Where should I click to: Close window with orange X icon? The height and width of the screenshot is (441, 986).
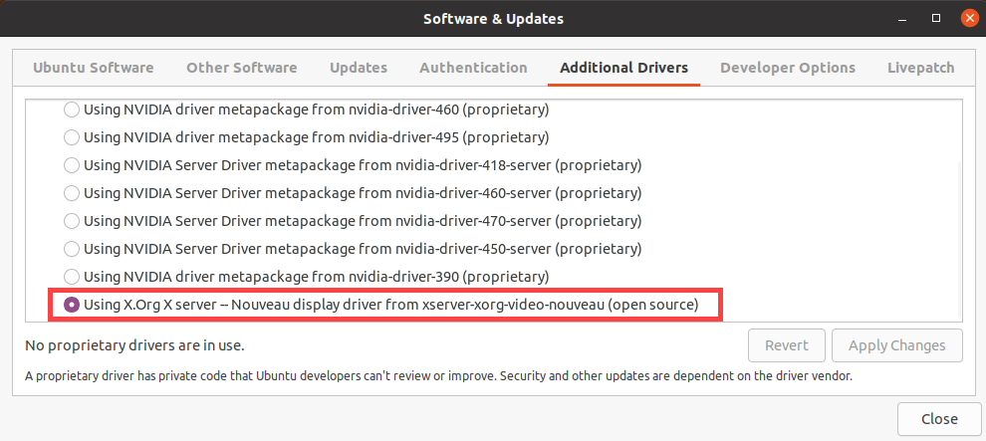(970, 18)
